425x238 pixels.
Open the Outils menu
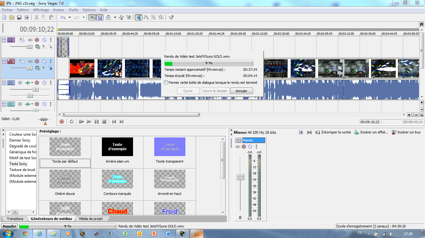pos(74,10)
